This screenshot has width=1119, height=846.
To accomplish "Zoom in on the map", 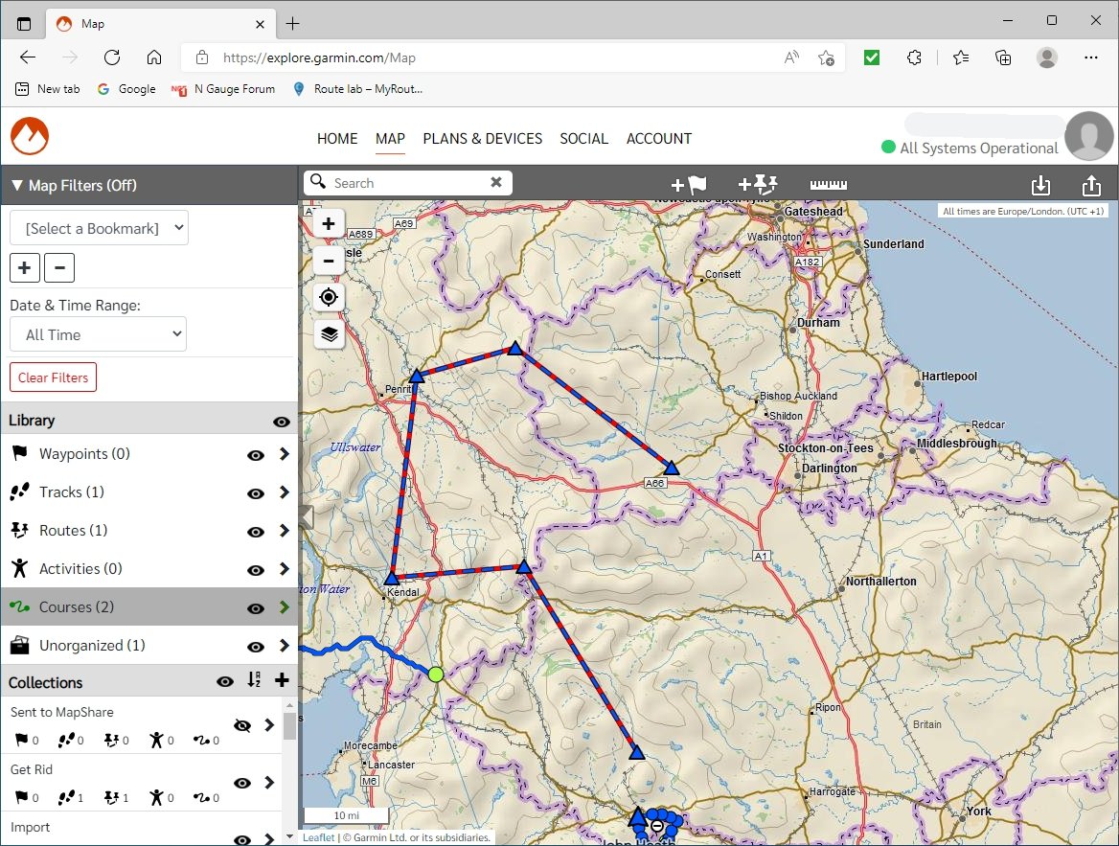I will coord(329,223).
